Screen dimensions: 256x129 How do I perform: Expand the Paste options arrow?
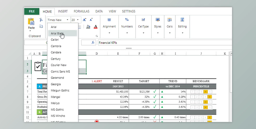30,31
